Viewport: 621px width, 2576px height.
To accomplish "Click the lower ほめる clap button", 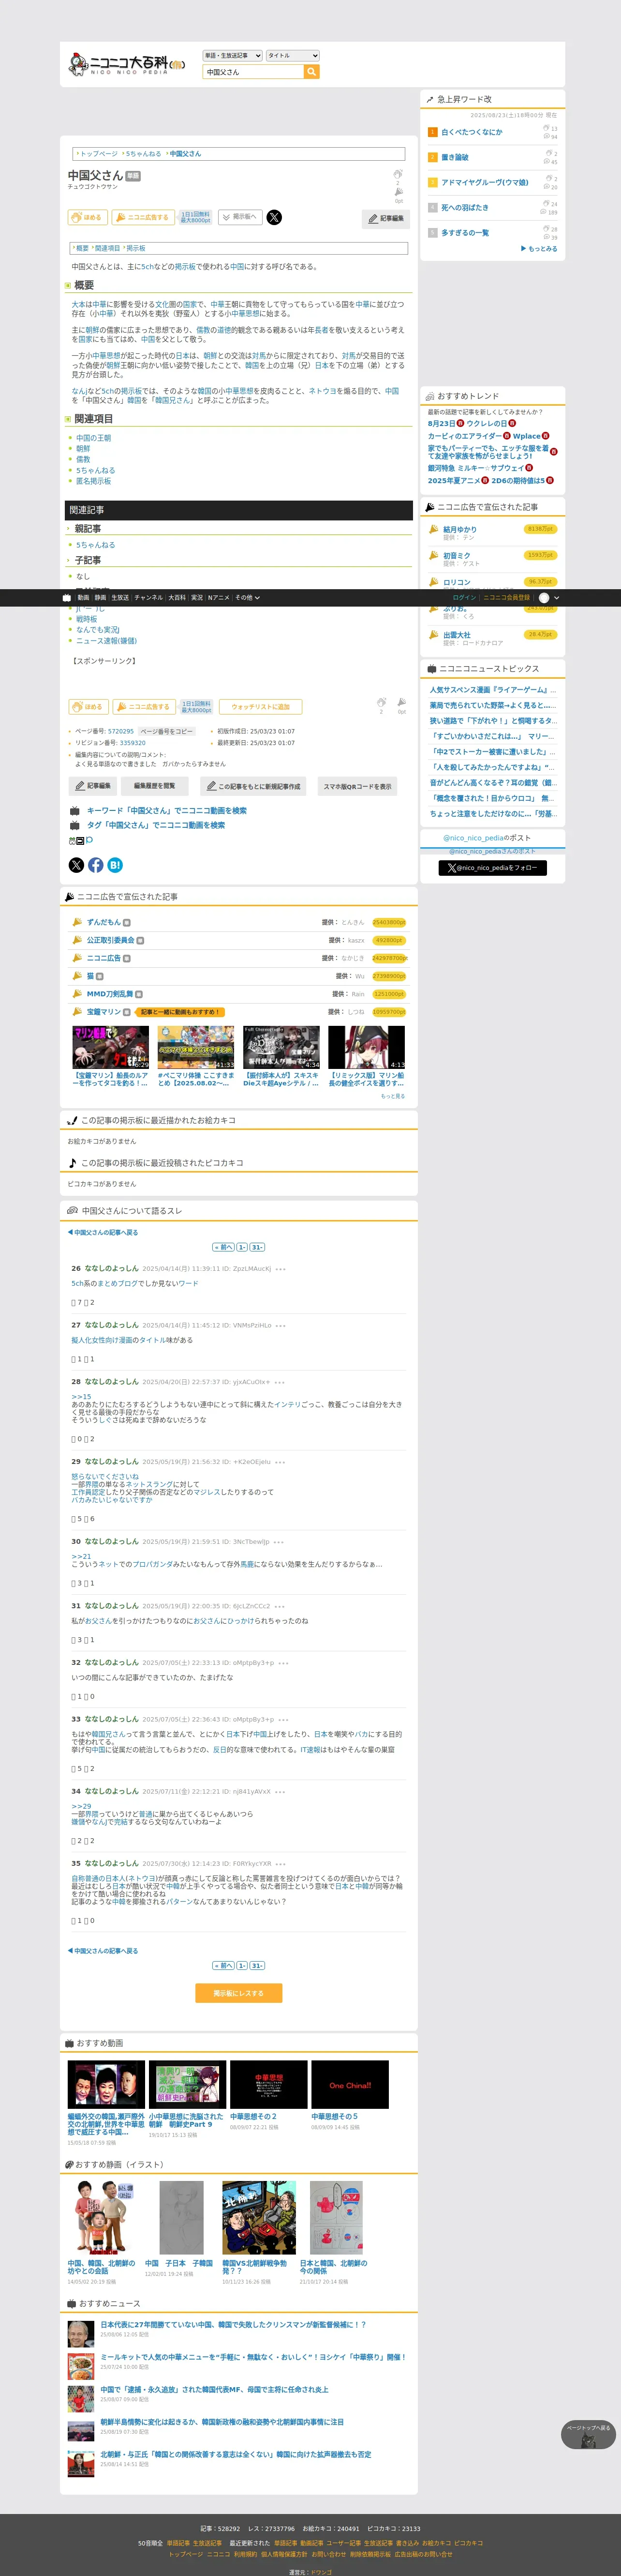I will 88,706.
